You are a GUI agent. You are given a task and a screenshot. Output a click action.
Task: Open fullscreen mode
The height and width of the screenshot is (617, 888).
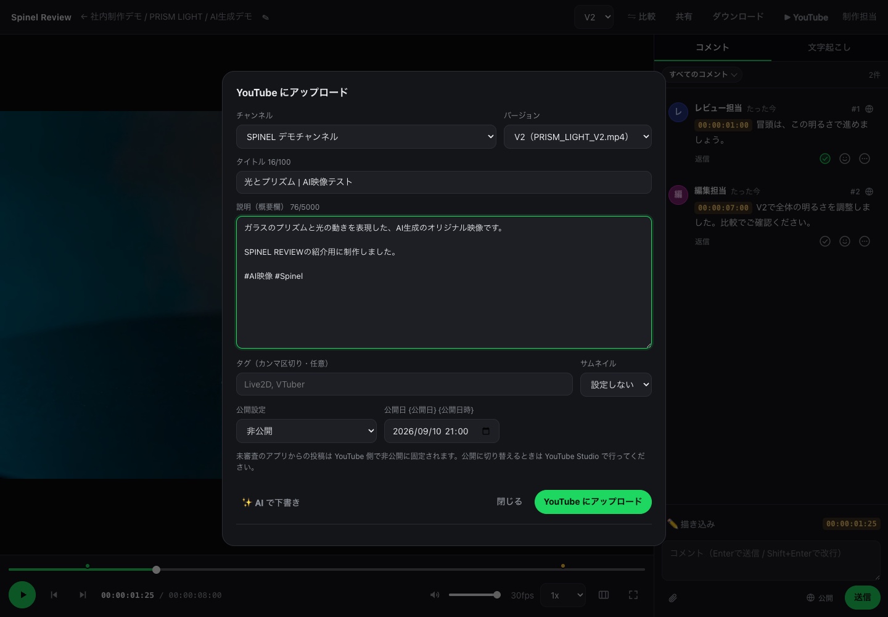633,595
